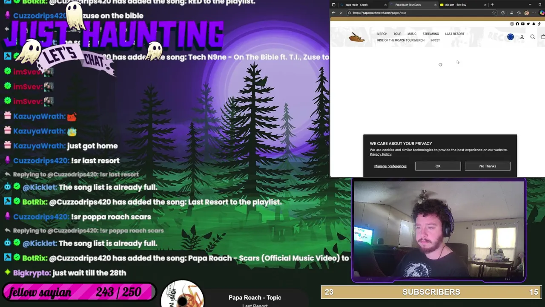Click 'Papa Roach - Topic' now playing text
The image size is (545, 307).
click(255, 298)
